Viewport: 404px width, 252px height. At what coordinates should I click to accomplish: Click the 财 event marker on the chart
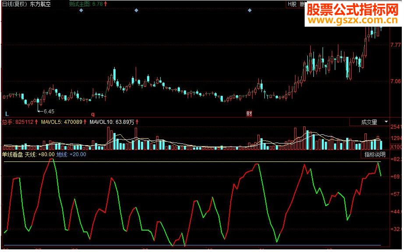[x=249, y=113]
